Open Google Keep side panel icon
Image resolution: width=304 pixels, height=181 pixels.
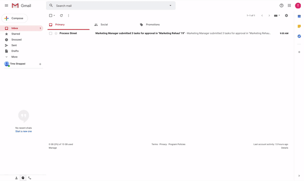coord(299,26)
